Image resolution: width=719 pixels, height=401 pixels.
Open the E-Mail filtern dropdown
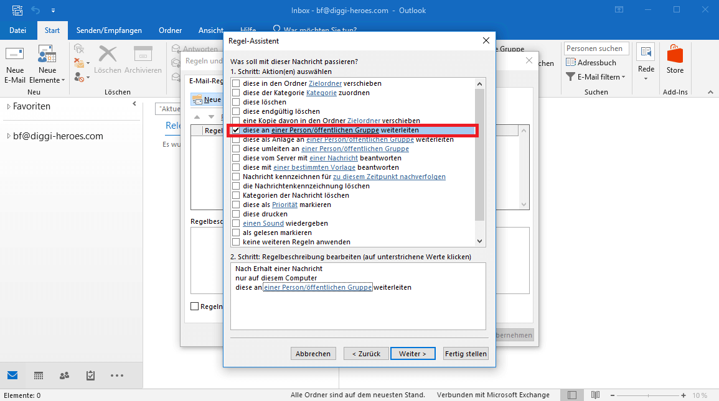click(x=594, y=77)
